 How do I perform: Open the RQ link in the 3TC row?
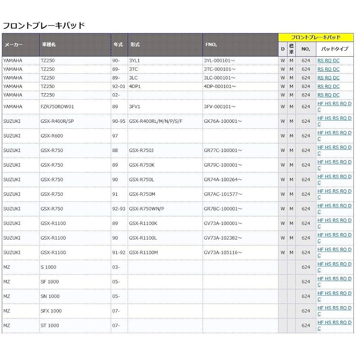click(328, 69)
